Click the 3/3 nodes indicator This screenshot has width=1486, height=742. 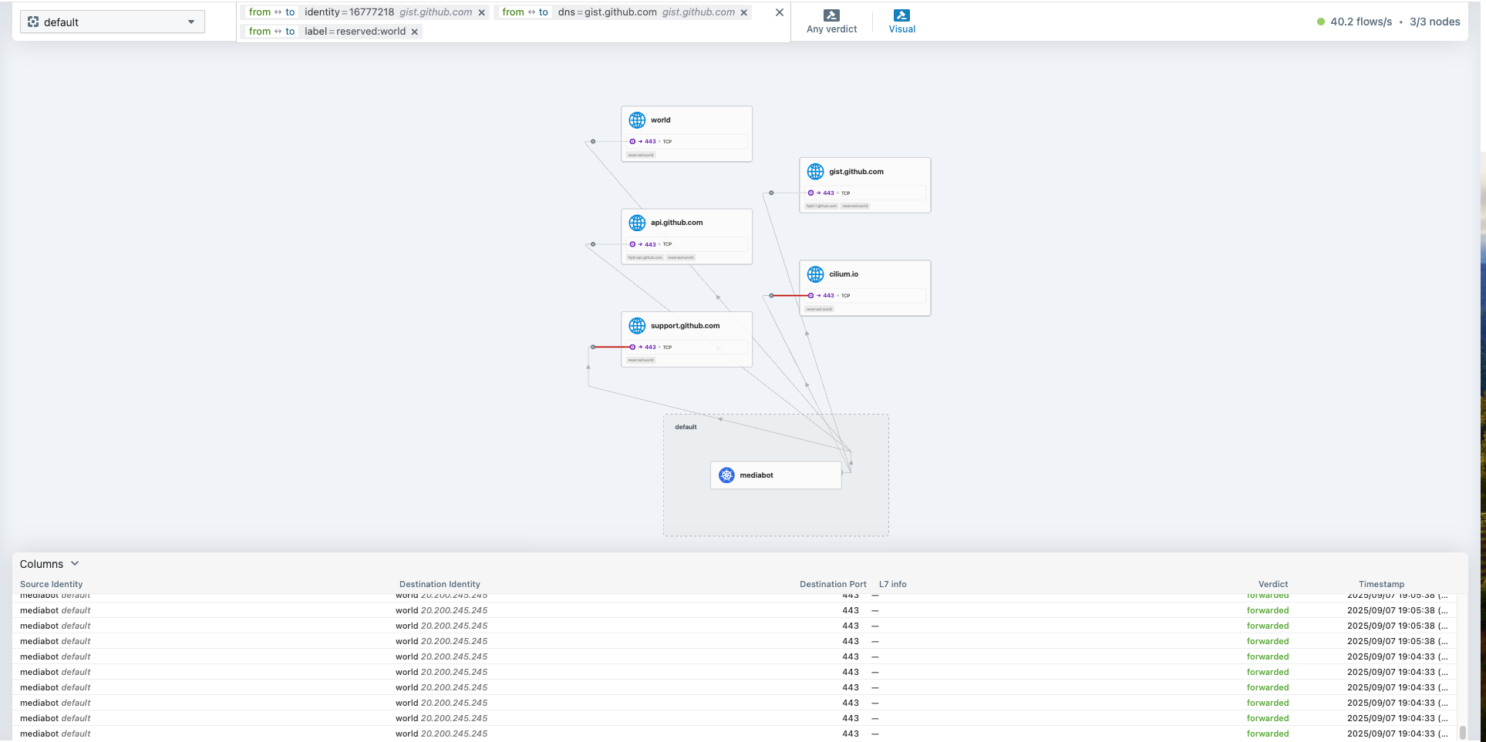point(1435,22)
